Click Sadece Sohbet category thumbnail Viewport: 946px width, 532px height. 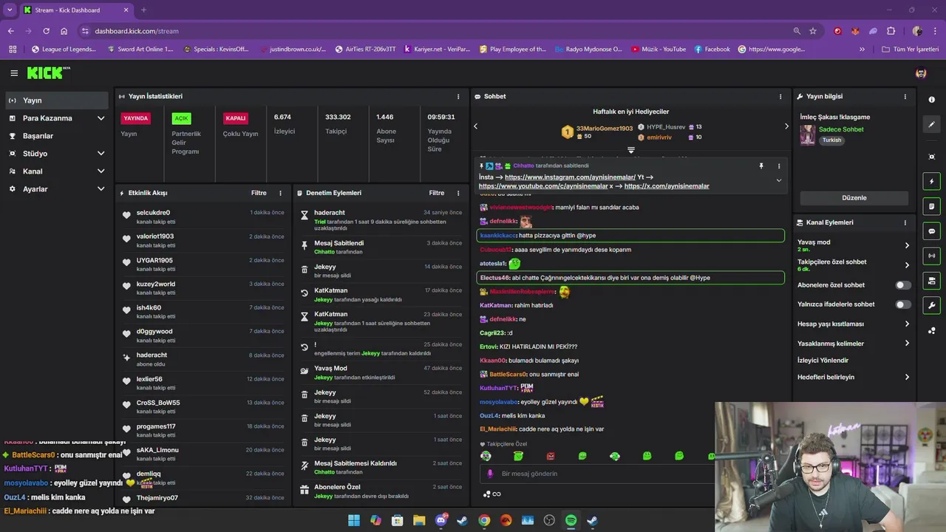(808, 134)
